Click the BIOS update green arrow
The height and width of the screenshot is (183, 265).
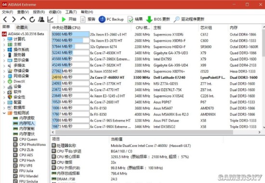coord(149,19)
